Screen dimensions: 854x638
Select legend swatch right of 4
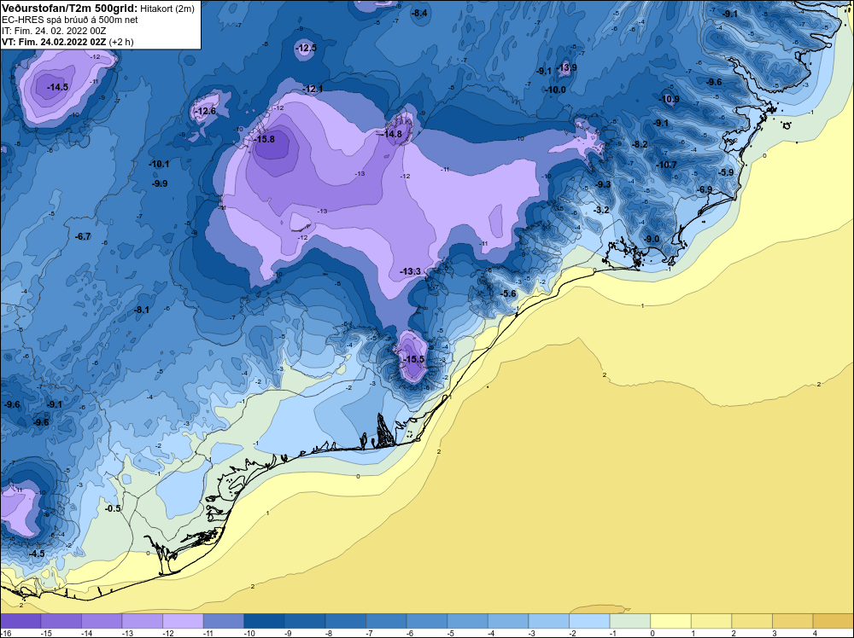(x=834, y=621)
